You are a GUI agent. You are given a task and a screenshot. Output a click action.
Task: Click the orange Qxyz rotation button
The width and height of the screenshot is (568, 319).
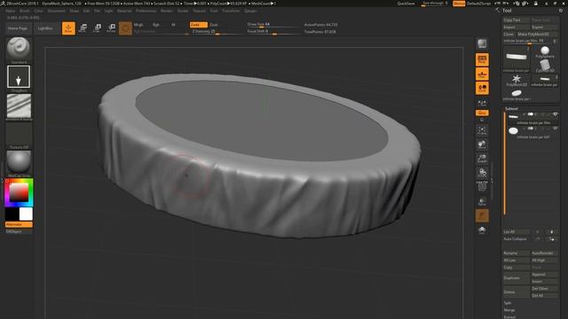(482, 113)
